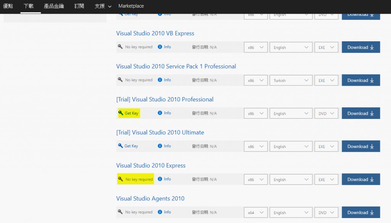Click 發行日期: N/A text in VB Express row
391x223 pixels.
[x=204, y=47]
